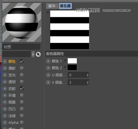Expand the 颜色 2 color options arrow
Screen dimensions: 138x129
pyautogui.click(x=65, y=67)
